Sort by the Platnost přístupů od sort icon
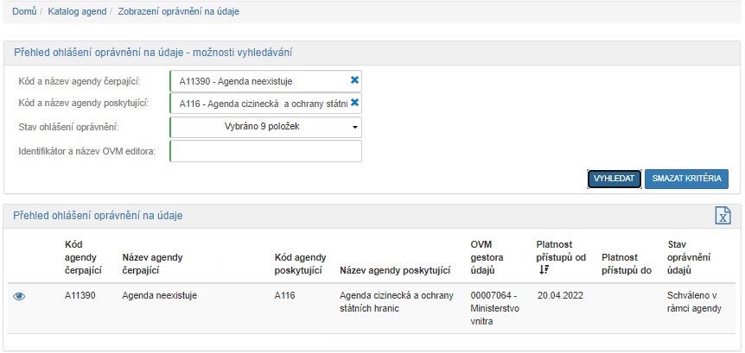745x353 pixels. [542, 270]
